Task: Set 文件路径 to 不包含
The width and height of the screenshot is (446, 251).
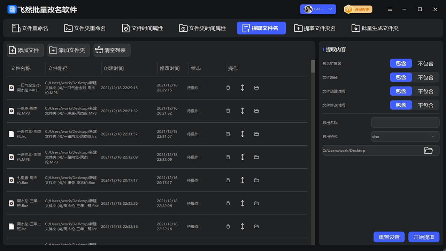Action: pyautogui.click(x=426, y=77)
